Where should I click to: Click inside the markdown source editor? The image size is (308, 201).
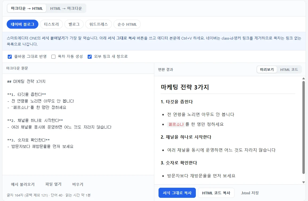78,124
